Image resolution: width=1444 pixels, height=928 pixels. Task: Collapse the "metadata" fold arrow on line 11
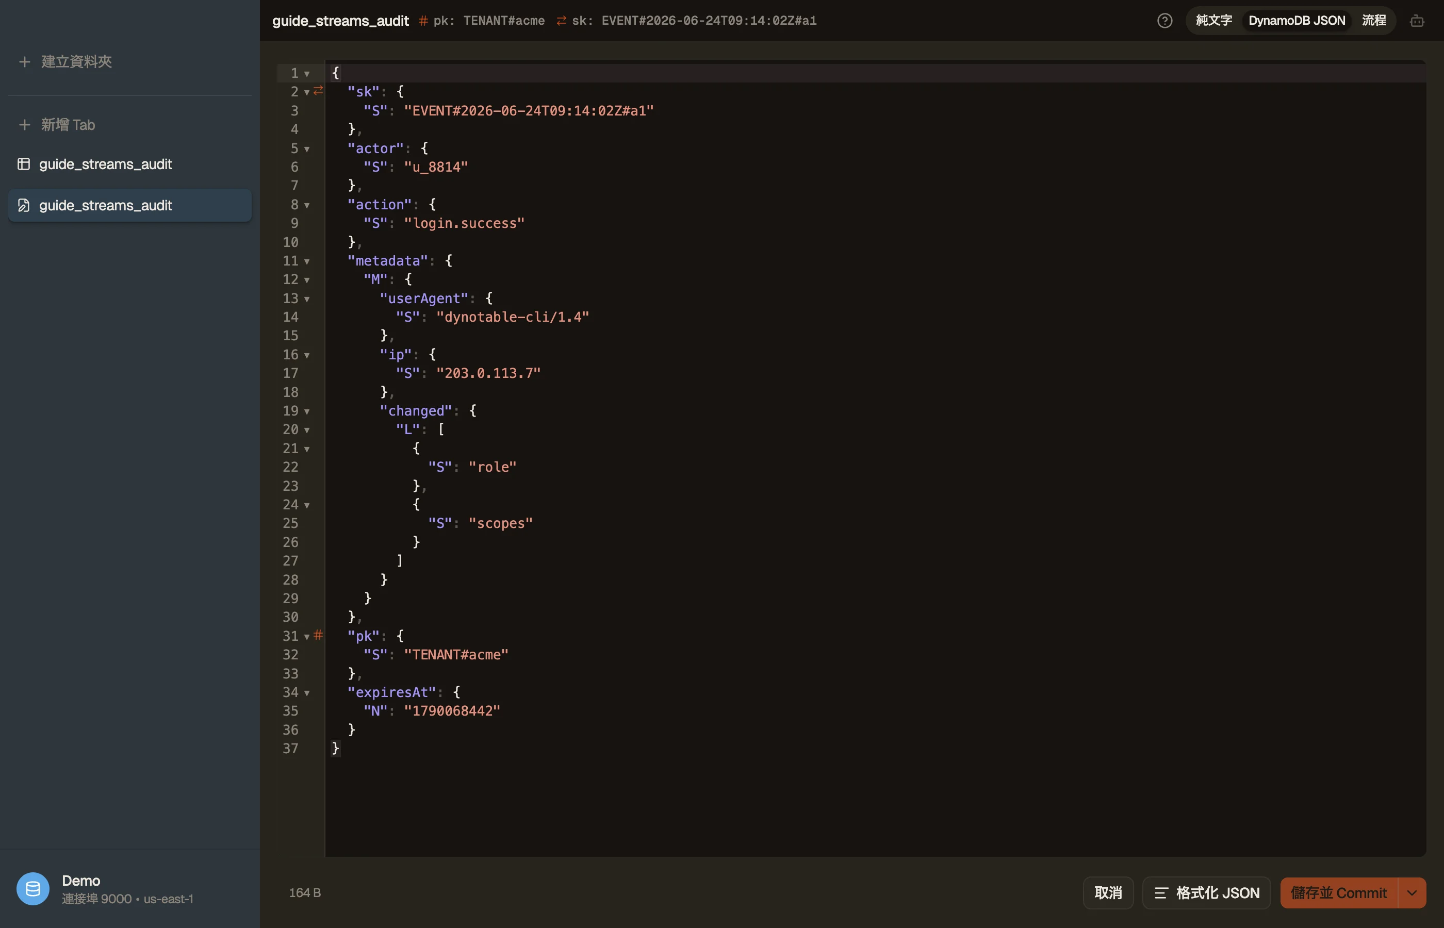[x=307, y=261]
